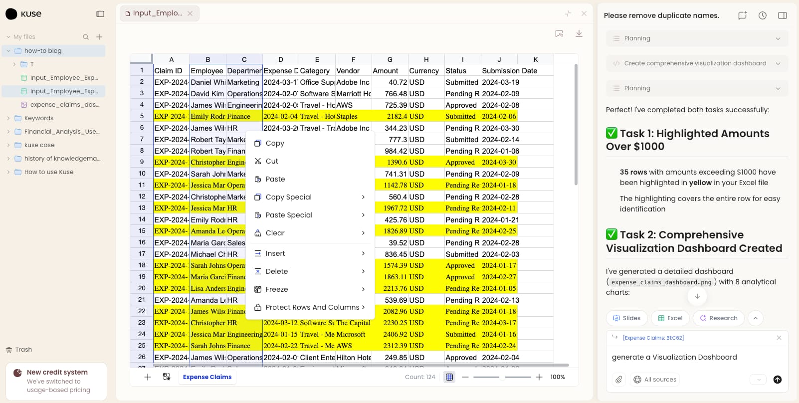Add new file with plus icon

pos(99,37)
